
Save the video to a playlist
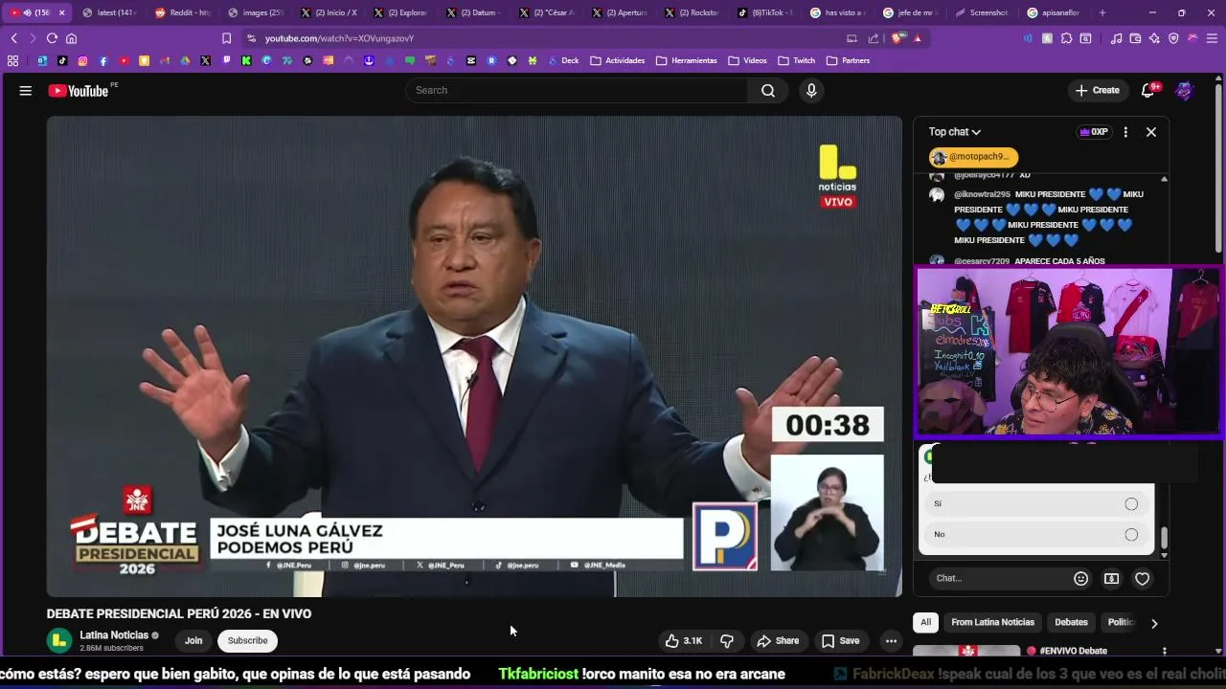coord(840,640)
